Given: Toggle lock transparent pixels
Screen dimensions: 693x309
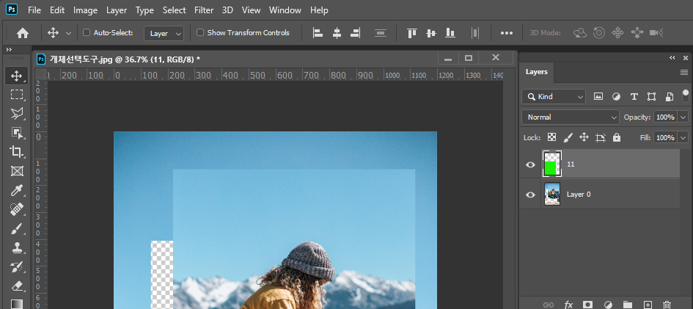Looking at the screenshot, I should click(x=551, y=137).
